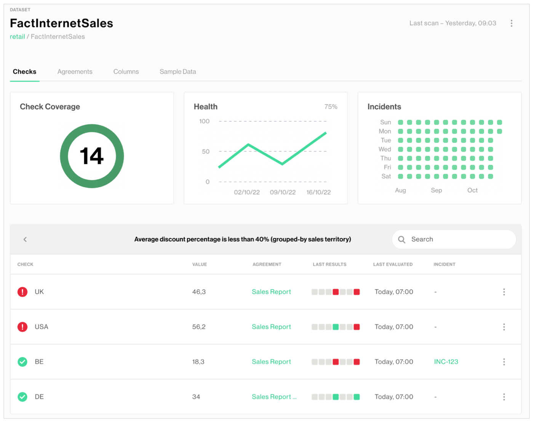Open the Sales Report agreement for UK
The width and height of the screenshot is (534, 424).
click(x=271, y=292)
